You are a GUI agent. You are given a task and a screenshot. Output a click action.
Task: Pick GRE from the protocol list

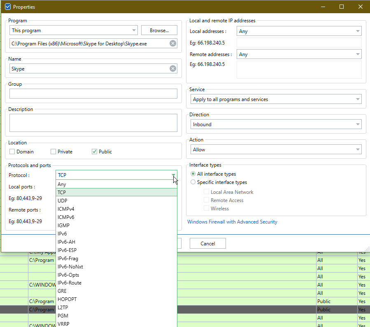(x=62, y=291)
